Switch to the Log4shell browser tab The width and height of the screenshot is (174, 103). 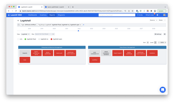pyautogui.click(x=30, y=7)
